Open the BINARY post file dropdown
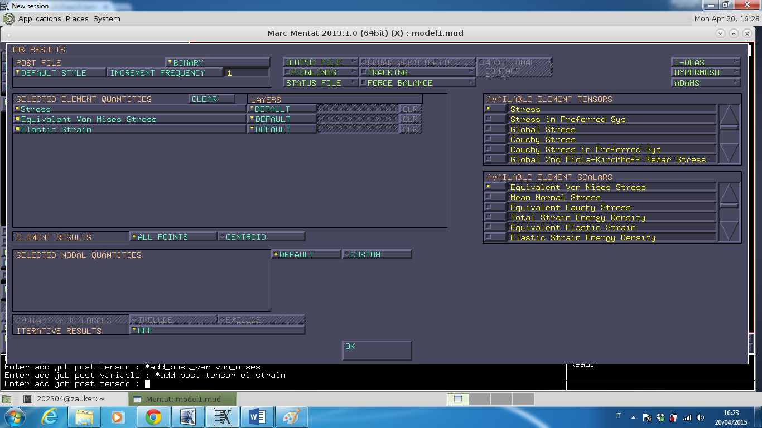 [x=218, y=63]
